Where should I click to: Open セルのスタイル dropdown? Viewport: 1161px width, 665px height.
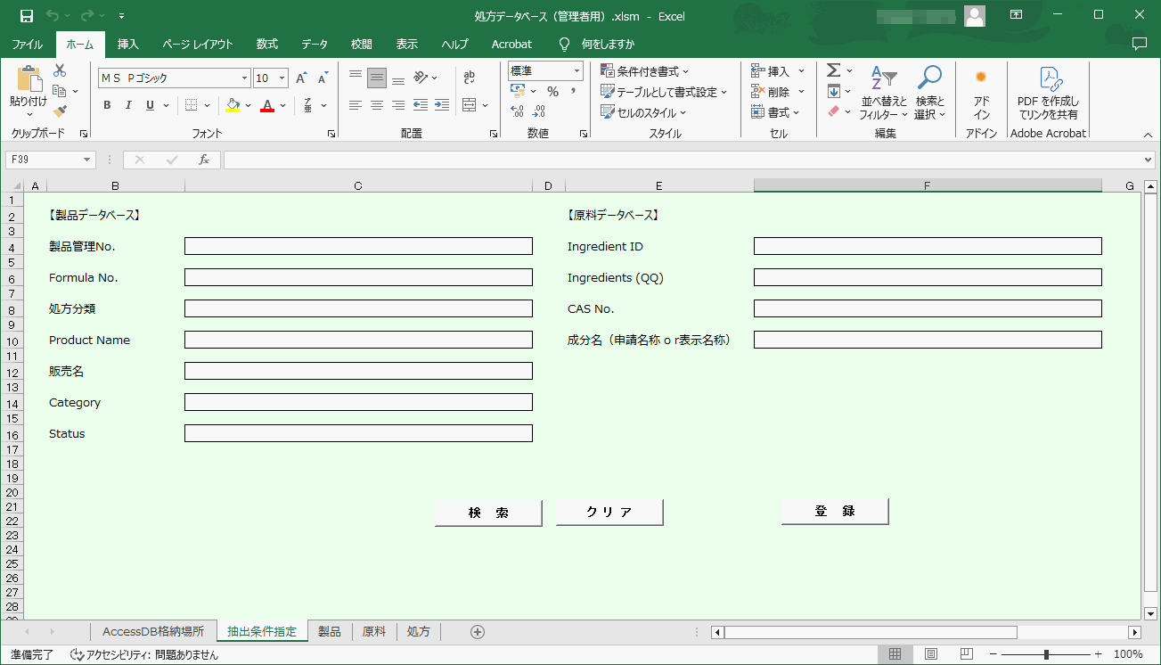pyautogui.click(x=643, y=112)
